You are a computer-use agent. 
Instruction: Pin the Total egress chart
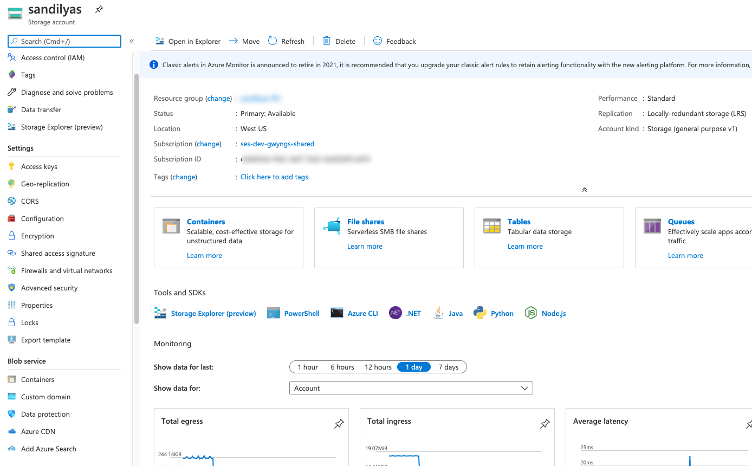339,424
